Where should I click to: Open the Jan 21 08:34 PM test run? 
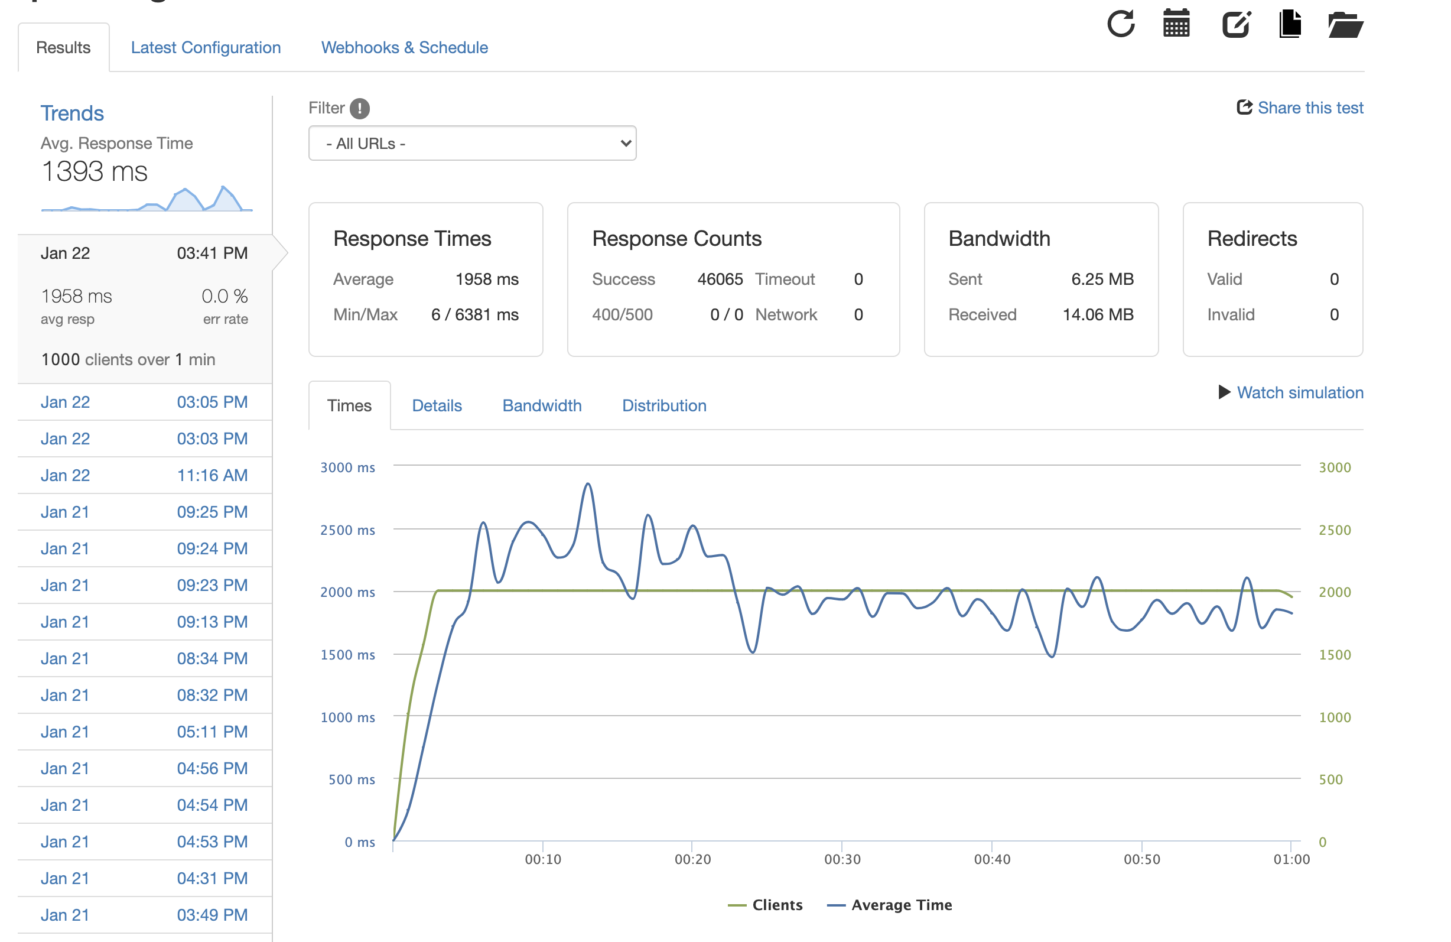coord(145,658)
